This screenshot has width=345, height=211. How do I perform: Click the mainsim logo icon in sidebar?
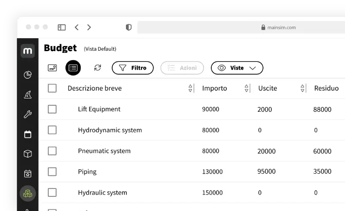coord(28,51)
